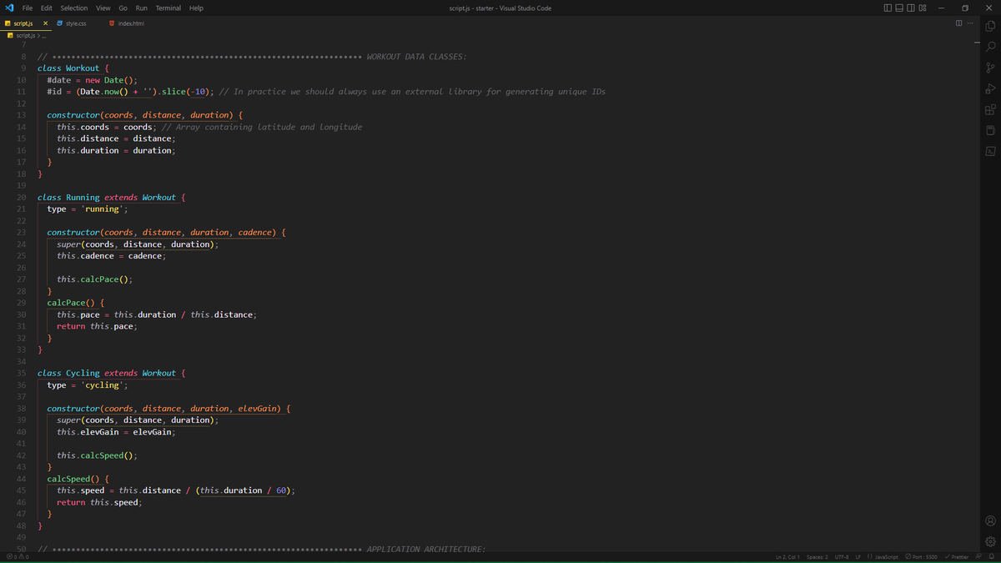Click line number 13 in gutter
The image size is (1001, 563).
point(21,115)
